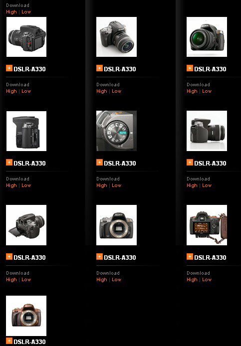This screenshot has height=346, width=241.
Task: Expand plus icon beside rear LCD view camera
Action: click(9, 68)
